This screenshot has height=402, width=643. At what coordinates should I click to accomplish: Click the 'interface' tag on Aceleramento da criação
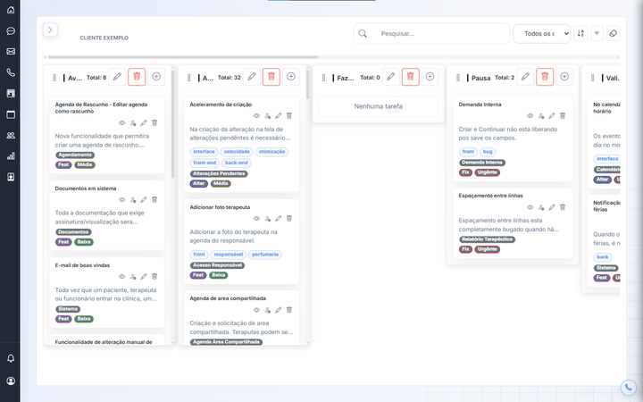204,152
